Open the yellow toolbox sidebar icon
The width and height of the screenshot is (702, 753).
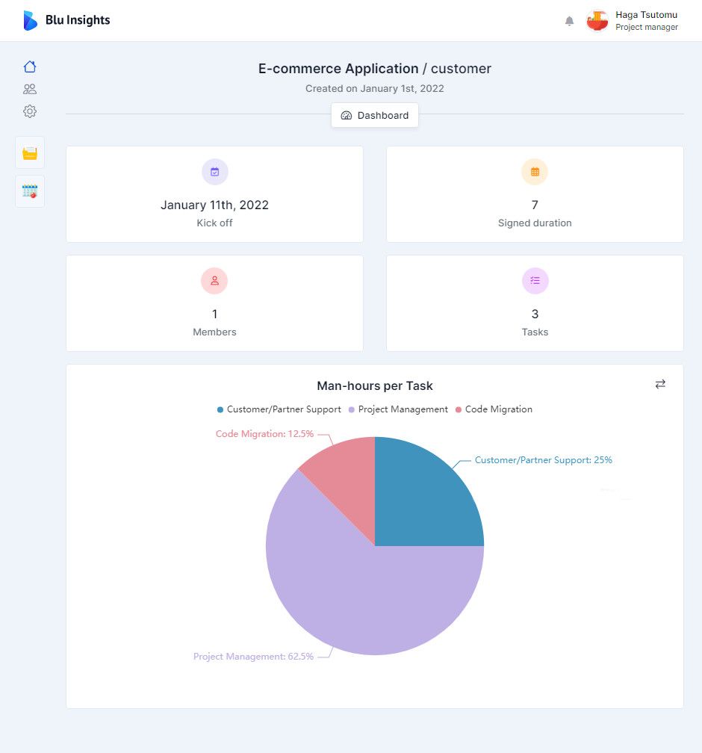tap(30, 152)
